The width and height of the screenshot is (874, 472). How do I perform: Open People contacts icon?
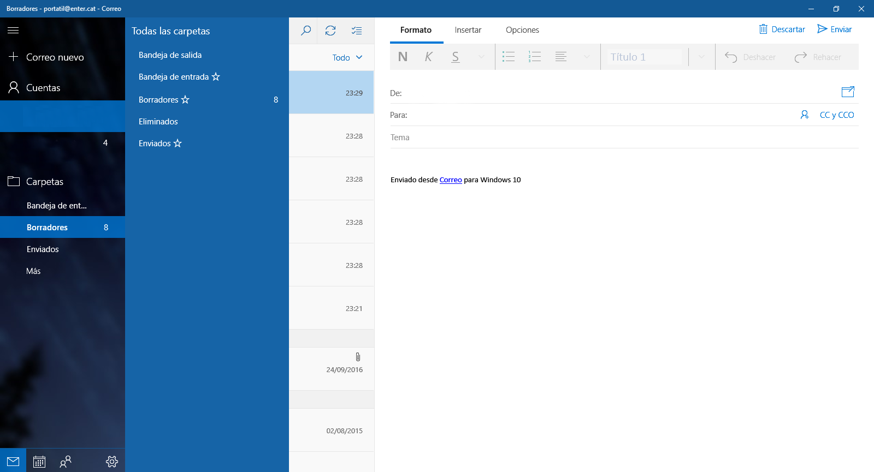(66, 462)
